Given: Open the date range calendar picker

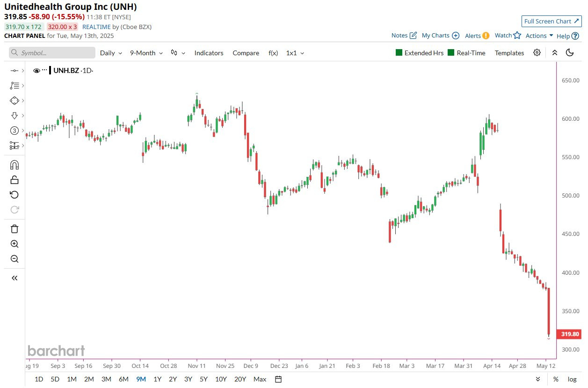Looking at the screenshot, I should point(278,379).
